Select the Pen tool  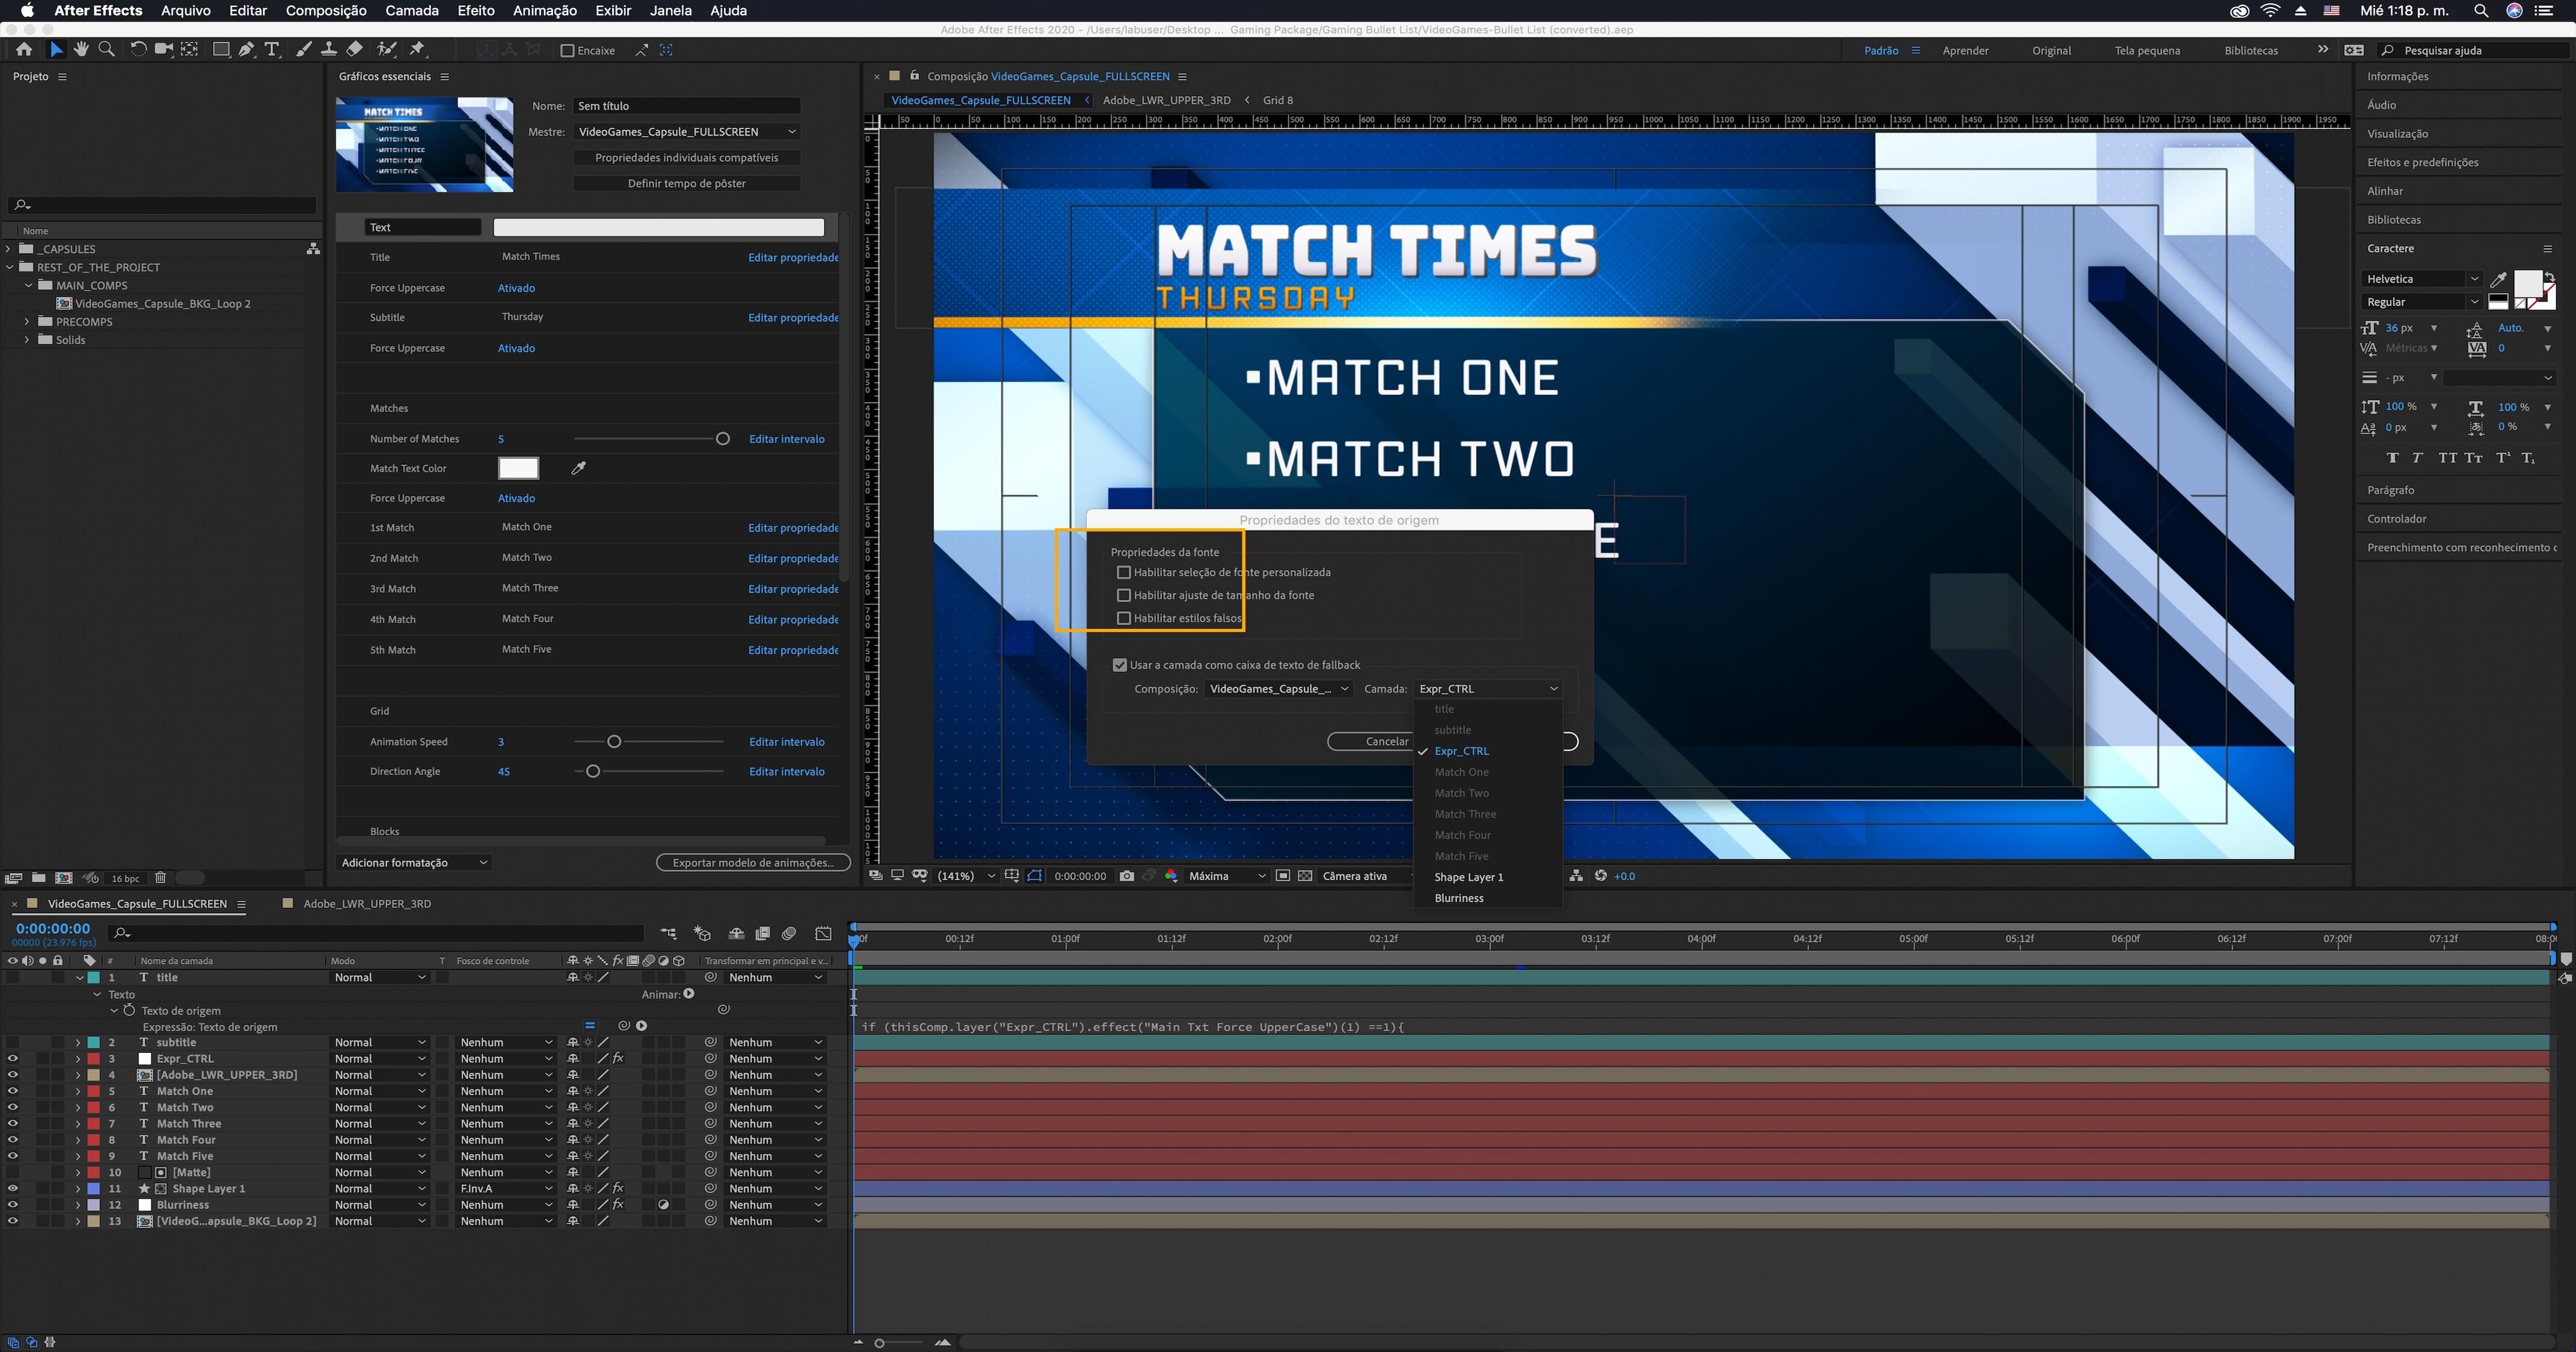click(x=246, y=49)
